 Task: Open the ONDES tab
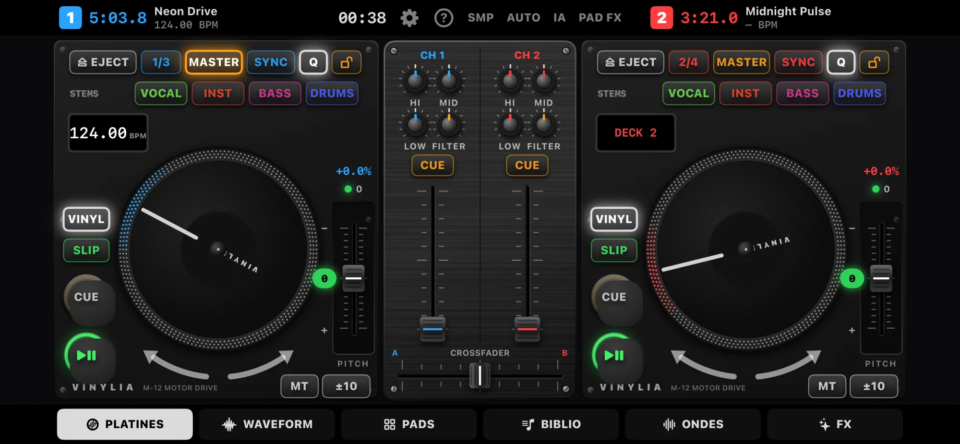[693, 424]
